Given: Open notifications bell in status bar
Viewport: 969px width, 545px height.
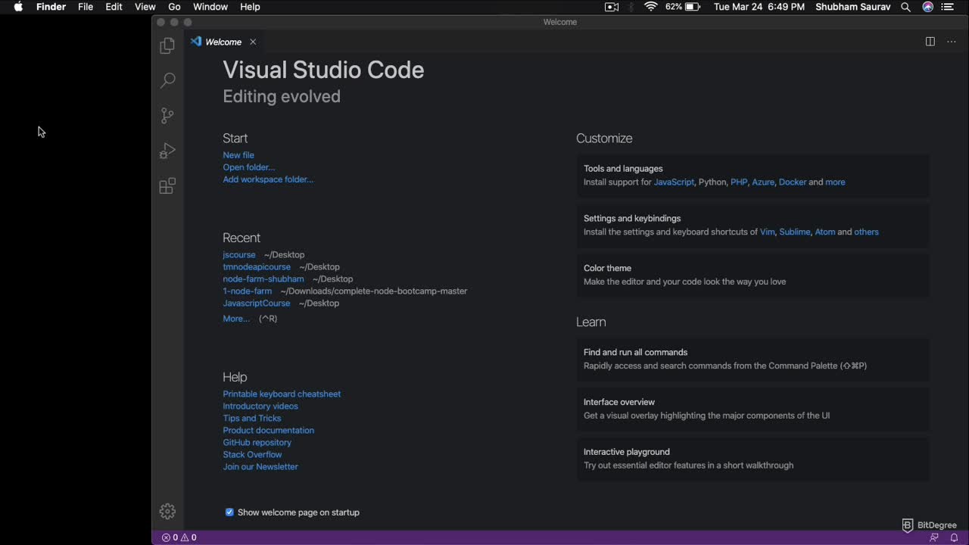Looking at the screenshot, I should [x=954, y=537].
